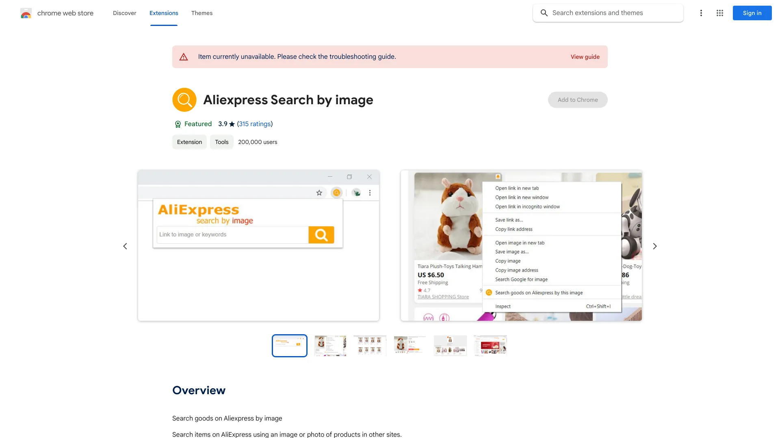Open the second screenshot with the context menu

coord(521,246)
